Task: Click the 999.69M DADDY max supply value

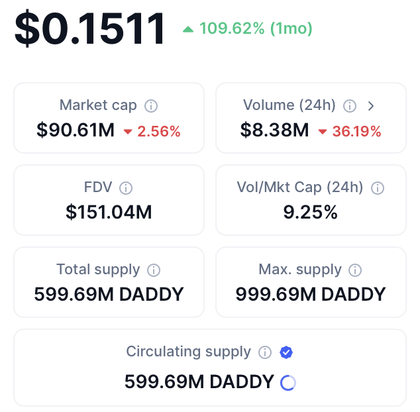Action: point(311,294)
